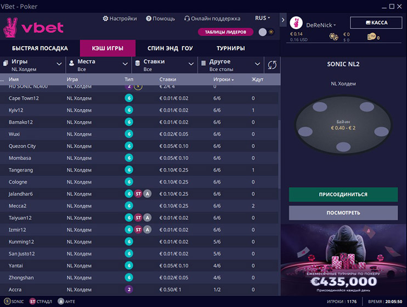Click the 6-max badge in Zhongshan row

[x=129, y=277]
